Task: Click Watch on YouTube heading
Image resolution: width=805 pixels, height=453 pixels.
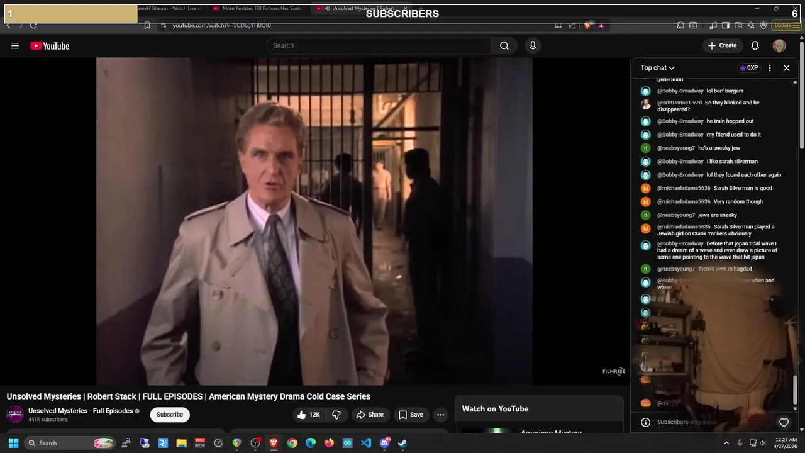Action: [495, 409]
